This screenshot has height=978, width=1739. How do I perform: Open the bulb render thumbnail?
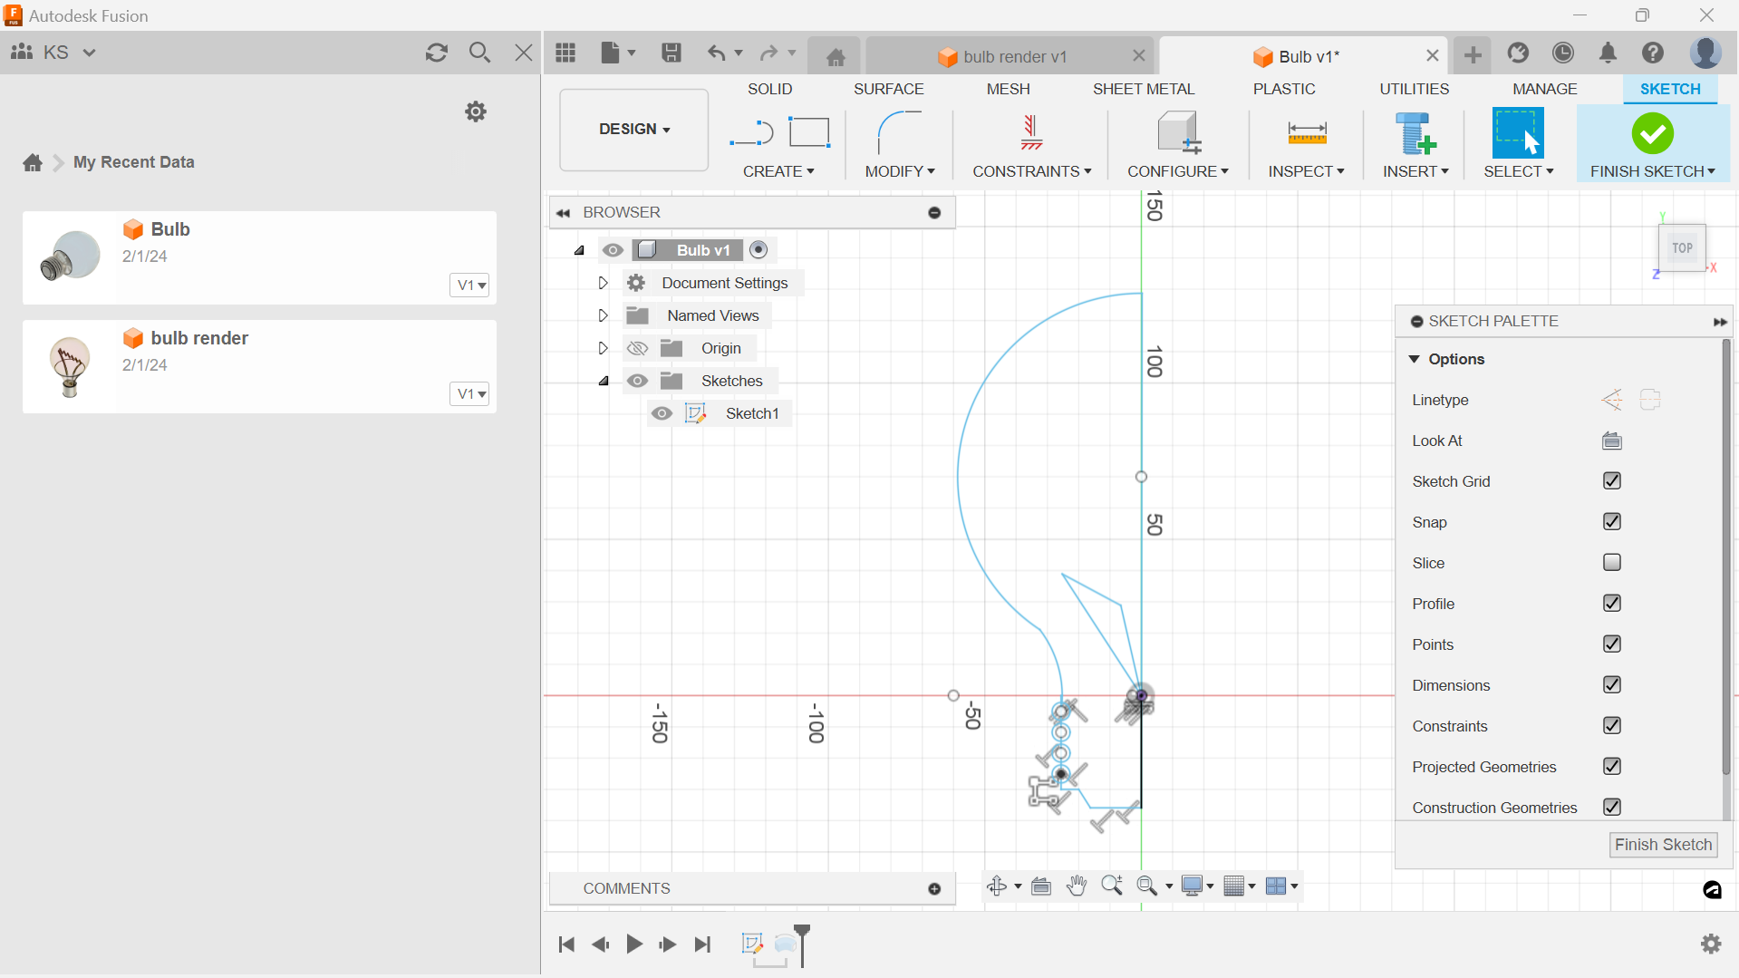70,366
